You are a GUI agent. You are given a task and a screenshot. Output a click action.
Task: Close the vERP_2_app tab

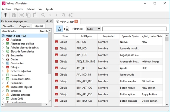(76, 21)
